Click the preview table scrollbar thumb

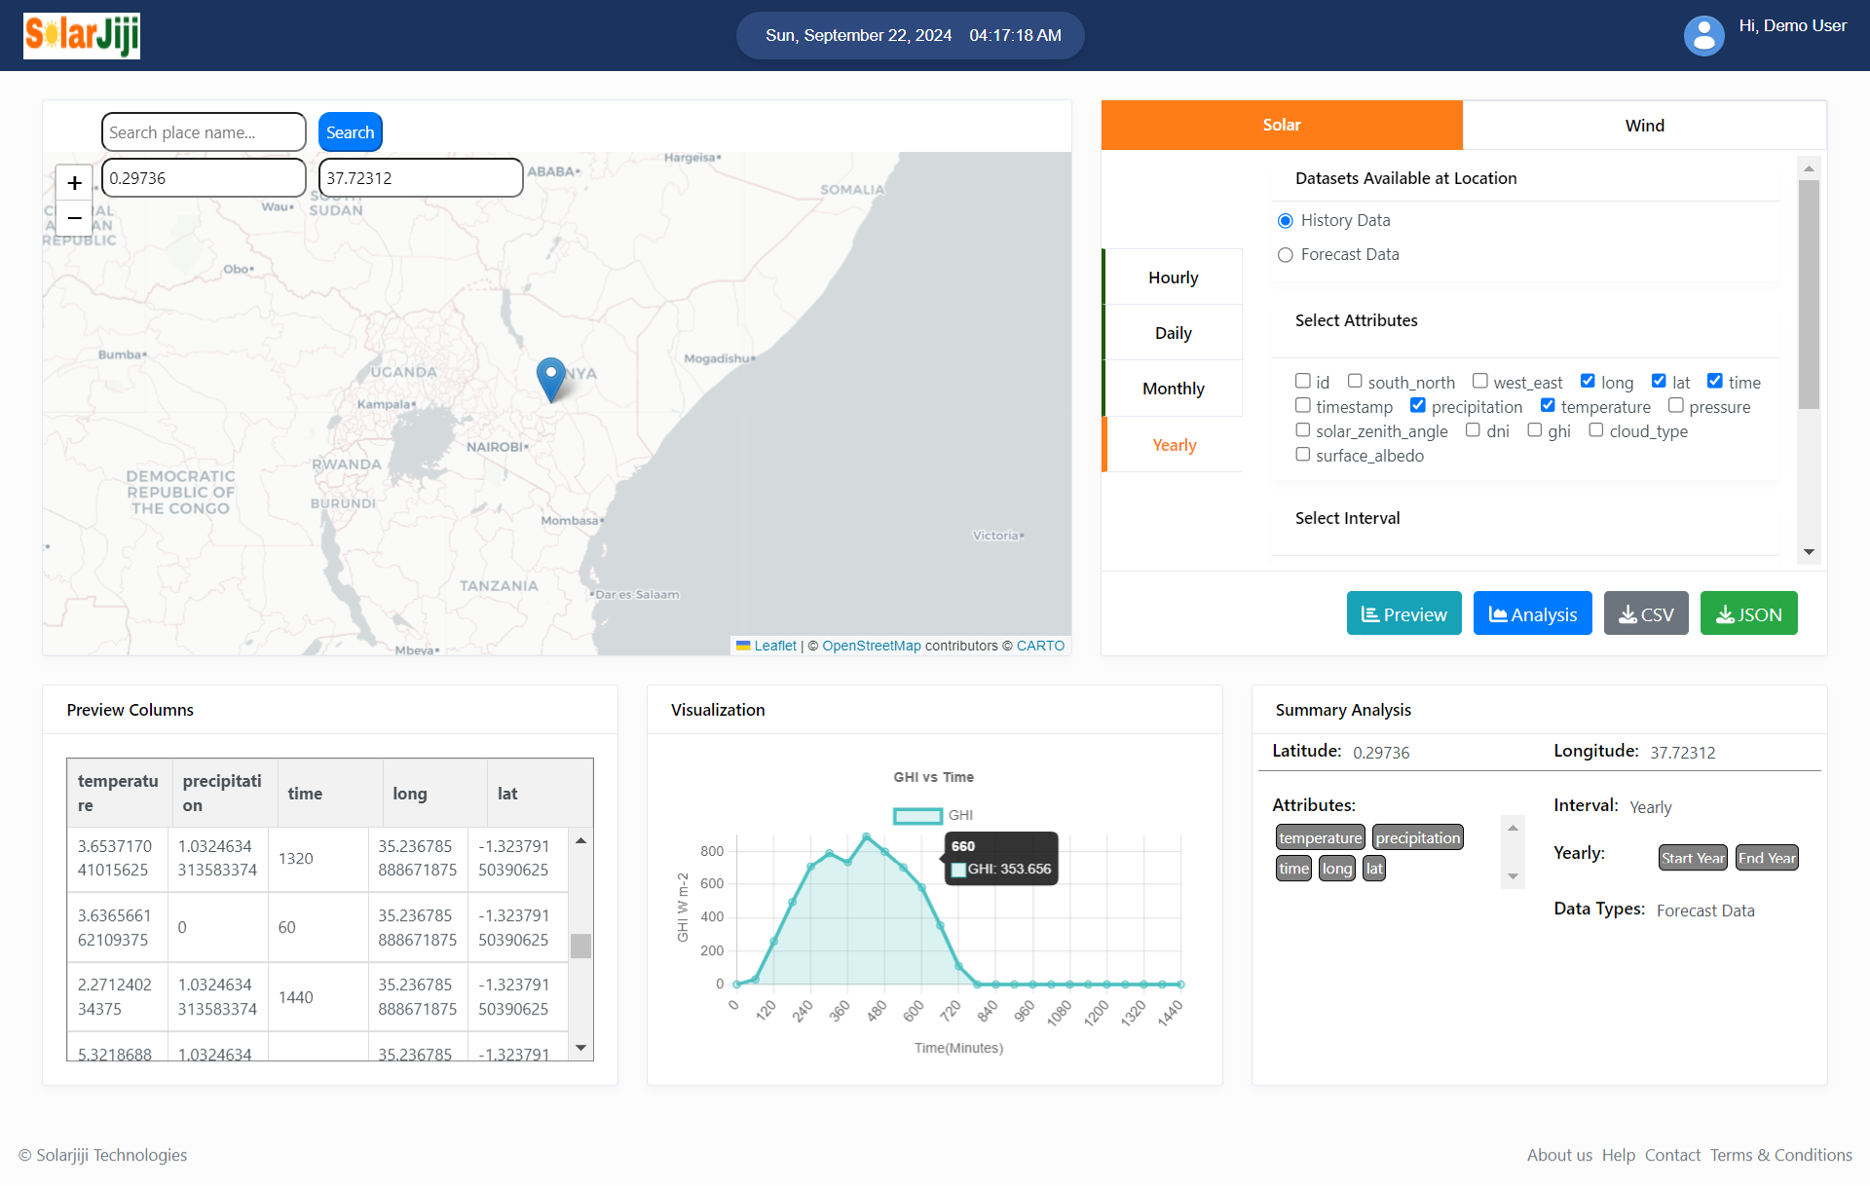580,945
